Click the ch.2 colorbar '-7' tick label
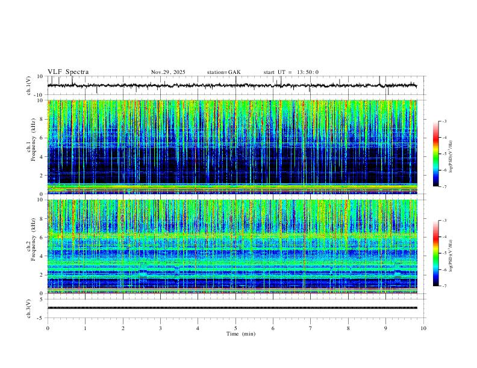The image size is (477, 368). (x=444, y=286)
